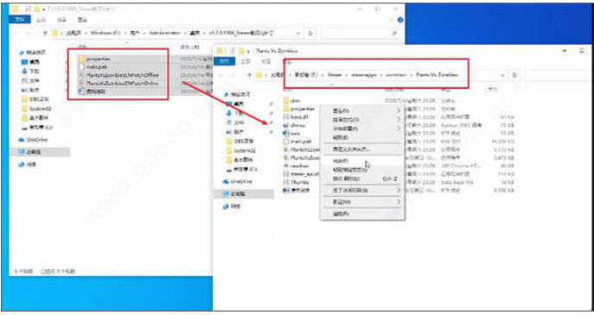Select the Thumbs data base file
This screenshot has height=315, width=594.
300,182
